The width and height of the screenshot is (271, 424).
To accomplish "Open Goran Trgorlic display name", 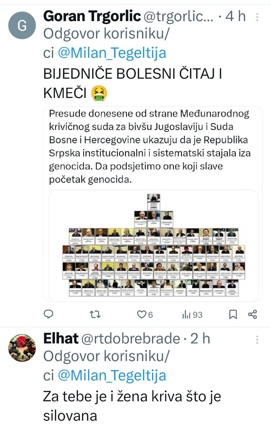I will pyautogui.click(x=92, y=16).
